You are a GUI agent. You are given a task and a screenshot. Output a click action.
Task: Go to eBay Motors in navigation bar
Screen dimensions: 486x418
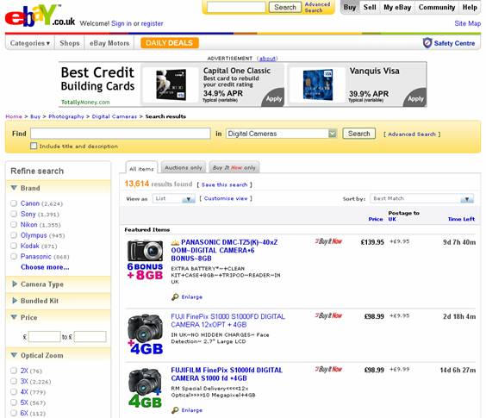(x=109, y=43)
